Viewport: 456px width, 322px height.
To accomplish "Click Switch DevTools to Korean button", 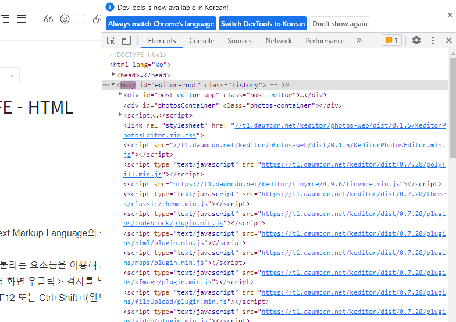I will click(263, 23).
